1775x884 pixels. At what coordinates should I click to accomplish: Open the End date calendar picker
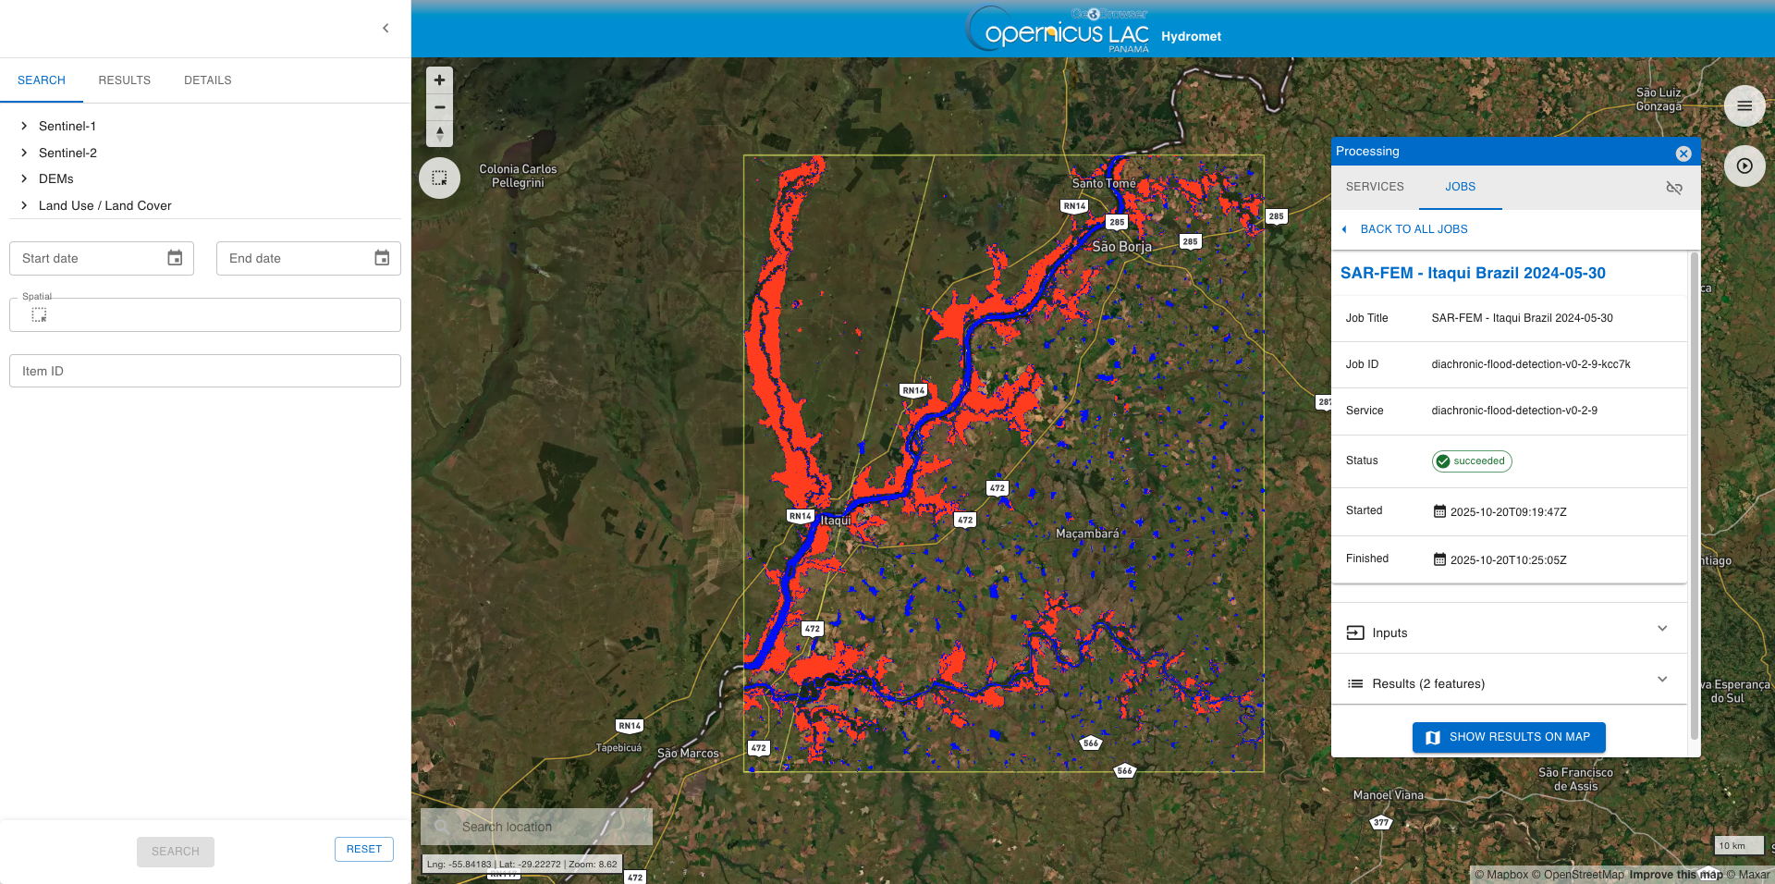click(x=382, y=259)
